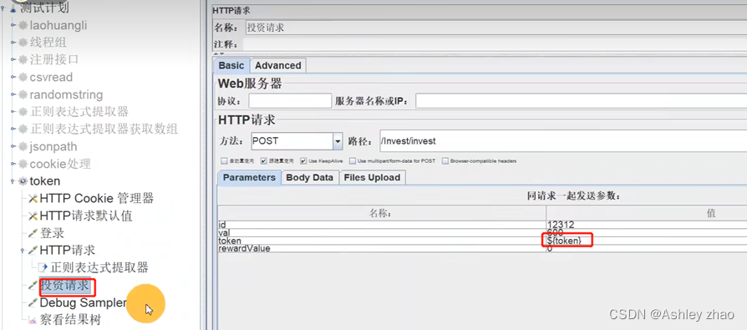Select 察看结果树 listener in the tree
This screenshot has width=747, height=330.
click(70, 319)
